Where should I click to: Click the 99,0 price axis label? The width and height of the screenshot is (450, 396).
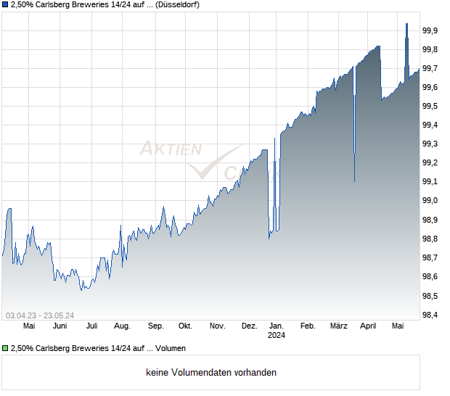point(430,200)
